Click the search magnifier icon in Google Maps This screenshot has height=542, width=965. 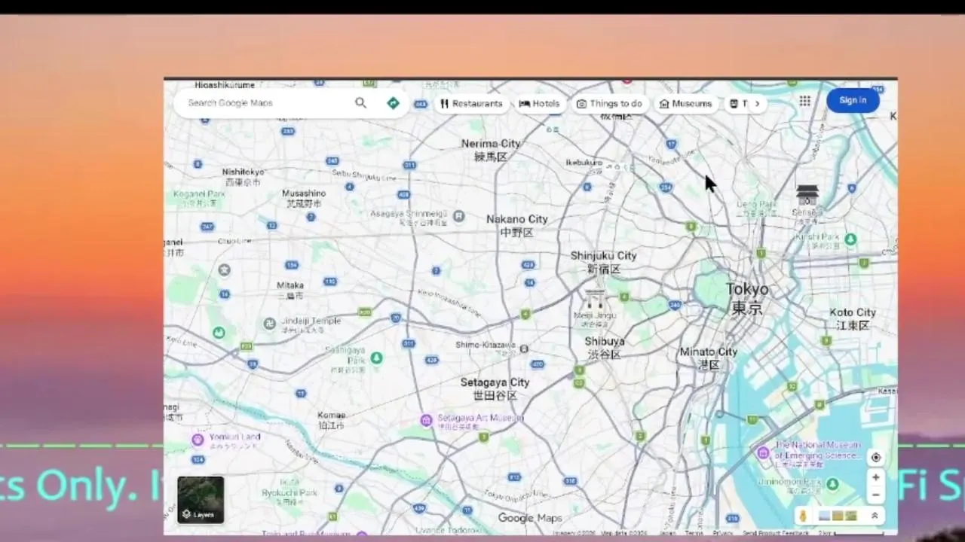360,103
